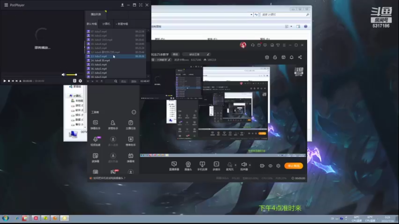Select playlist item 11. lubo5.mp4
399x224 pixels.
coord(116,48)
